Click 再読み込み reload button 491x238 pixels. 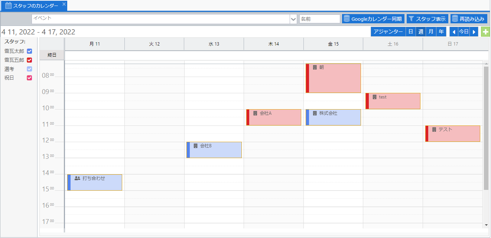468,19
